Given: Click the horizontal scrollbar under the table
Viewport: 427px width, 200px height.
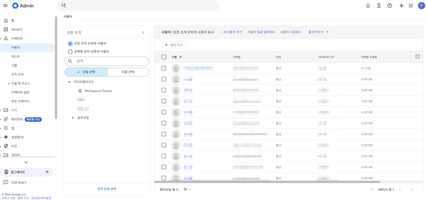Looking at the screenshot, I should (x=267, y=181).
